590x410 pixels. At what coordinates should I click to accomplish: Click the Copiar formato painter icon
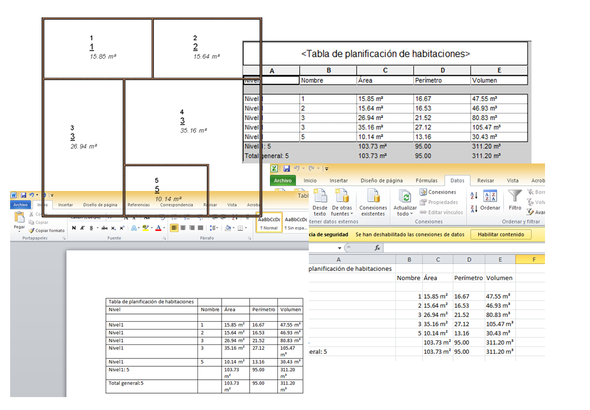[x=31, y=230]
